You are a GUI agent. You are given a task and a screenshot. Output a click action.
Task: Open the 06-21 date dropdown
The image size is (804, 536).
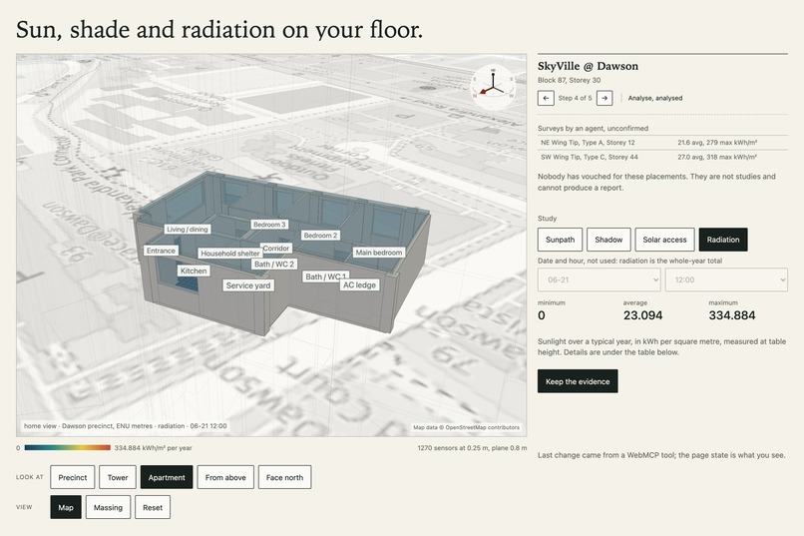(599, 280)
